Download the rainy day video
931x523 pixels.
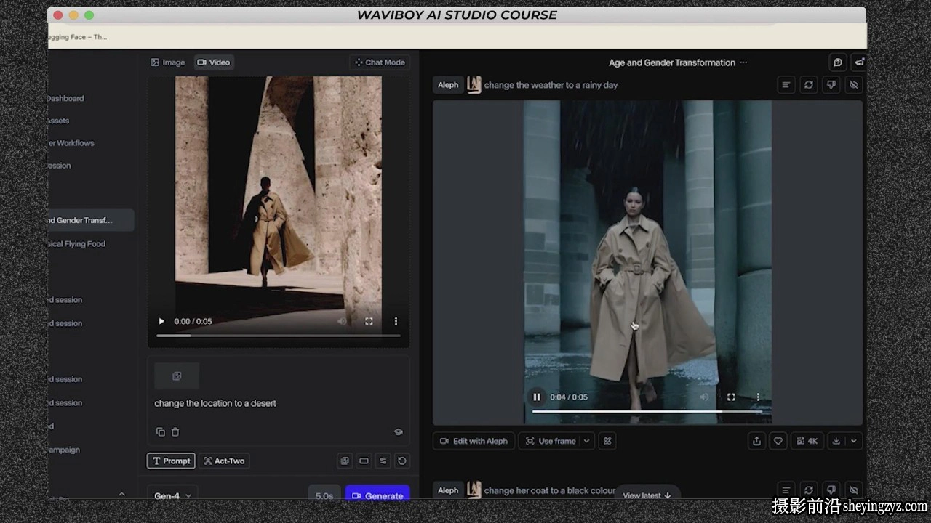click(836, 441)
